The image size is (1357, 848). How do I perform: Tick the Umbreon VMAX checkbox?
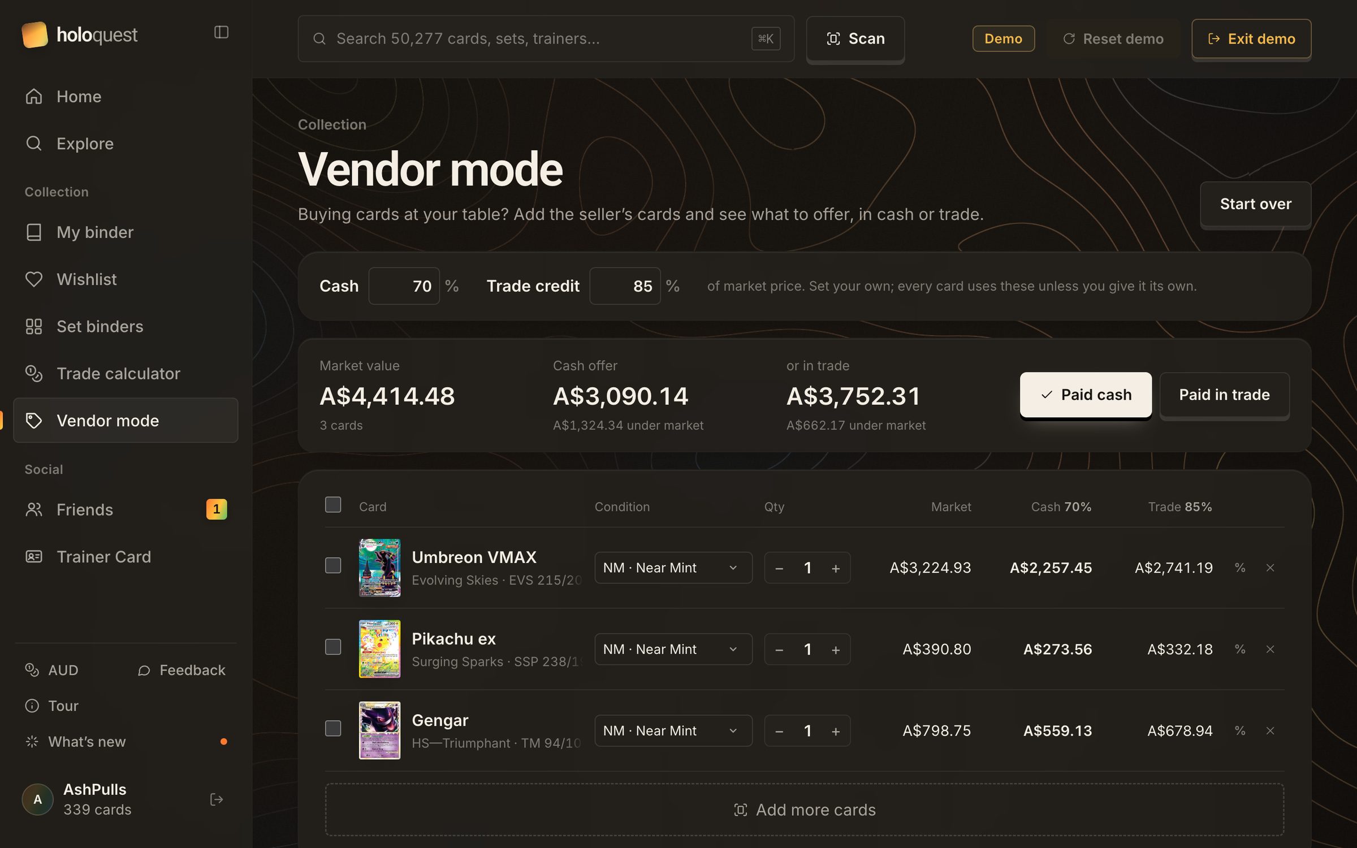pyautogui.click(x=333, y=565)
